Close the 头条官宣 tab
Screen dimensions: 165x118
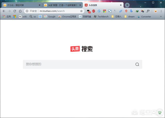pos(80,5)
